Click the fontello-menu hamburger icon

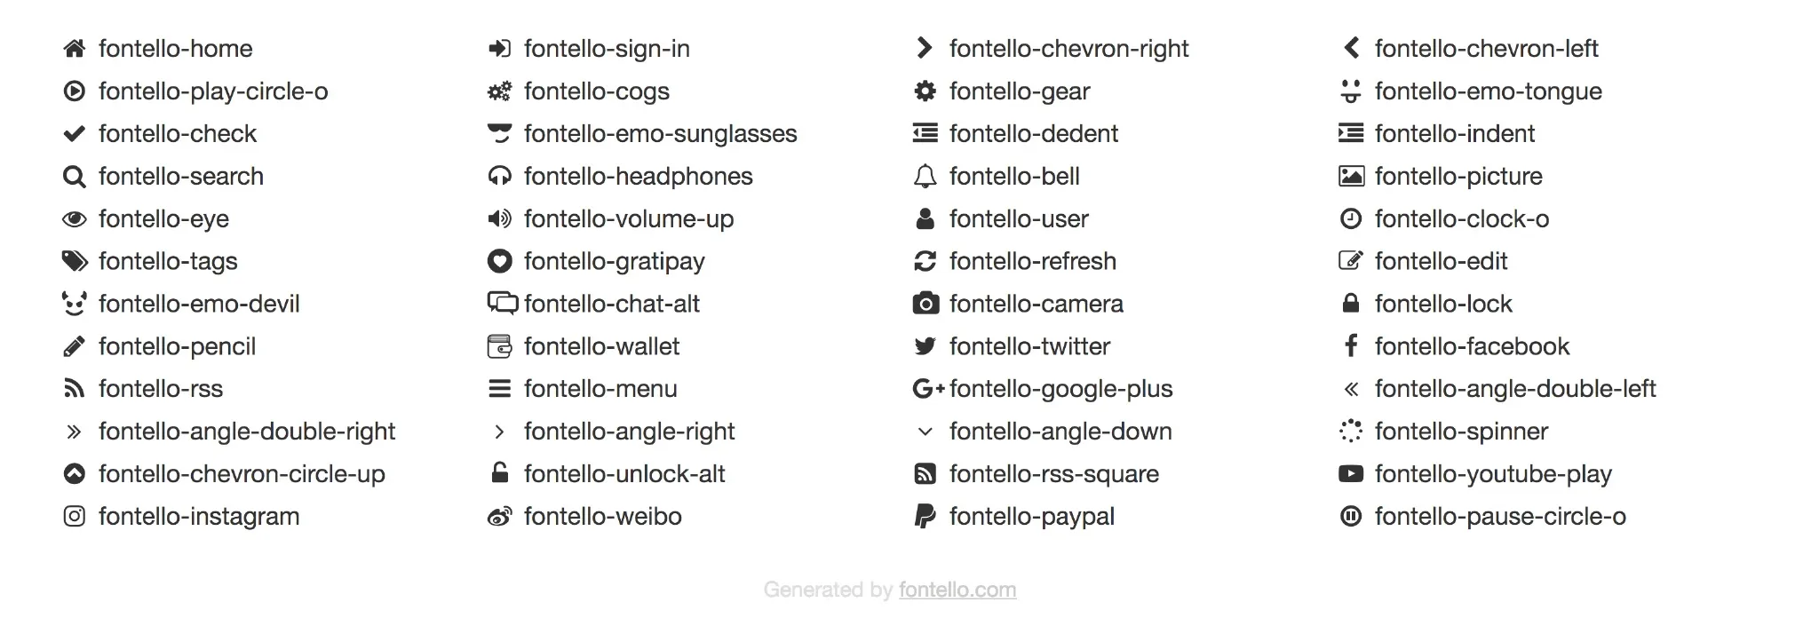click(x=500, y=389)
